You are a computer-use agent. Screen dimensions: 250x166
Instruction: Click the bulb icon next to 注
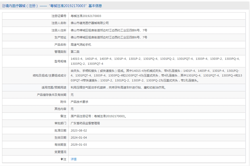(x=62, y=159)
